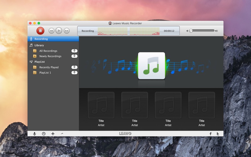Select the Recording sidebar item
Screen dimensions: 251x157
[x=53, y=39]
